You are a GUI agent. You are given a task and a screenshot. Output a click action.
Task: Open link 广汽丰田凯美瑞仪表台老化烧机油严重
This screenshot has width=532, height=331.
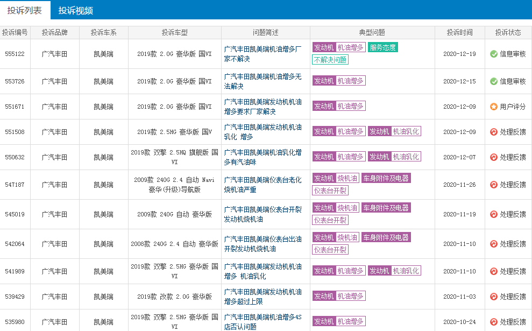click(x=263, y=185)
